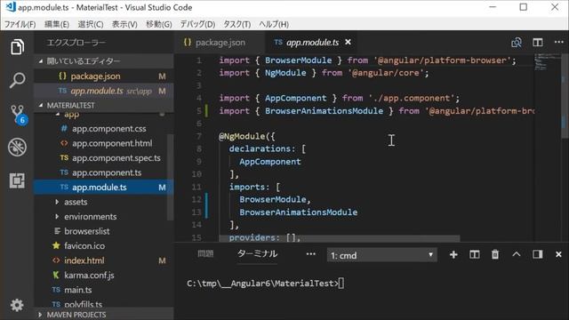Switch to the package.json editor tab
Image resolution: width=569 pixels, height=320 pixels.
pos(220,43)
